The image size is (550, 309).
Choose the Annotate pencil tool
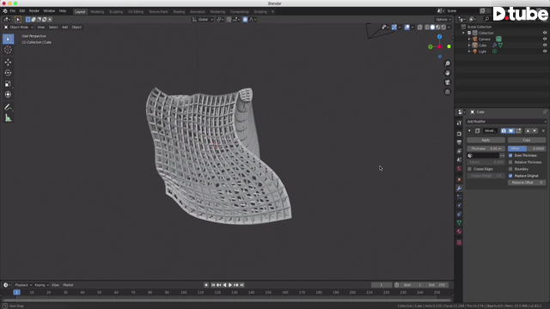pos(8,107)
